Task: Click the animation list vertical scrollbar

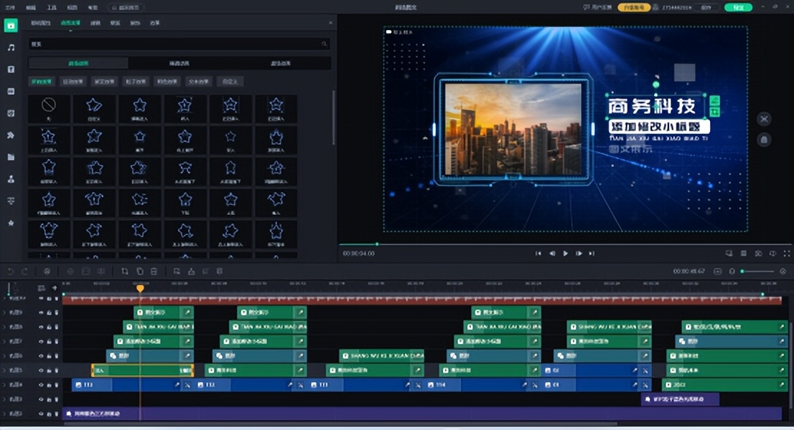Action: [x=333, y=118]
